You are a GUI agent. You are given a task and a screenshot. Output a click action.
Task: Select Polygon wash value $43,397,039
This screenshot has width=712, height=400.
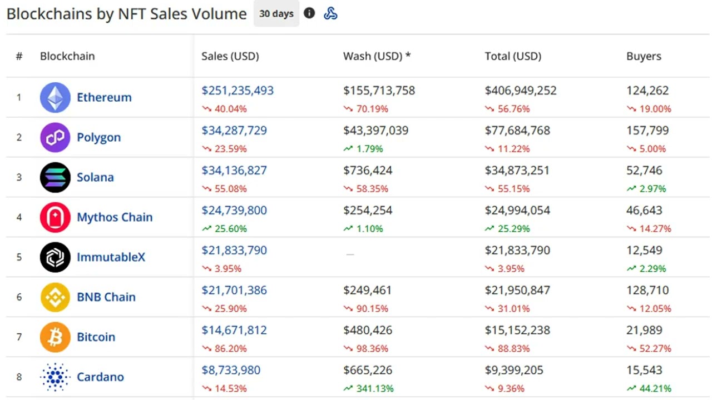tap(376, 131)
